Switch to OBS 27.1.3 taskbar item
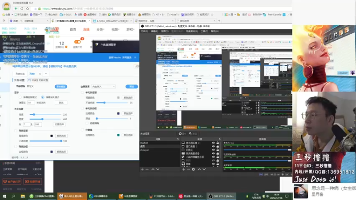The height and width of the screenshot is (200, 356). 221,196
